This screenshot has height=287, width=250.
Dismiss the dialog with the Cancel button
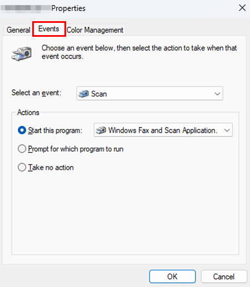(x=224, y=276)
